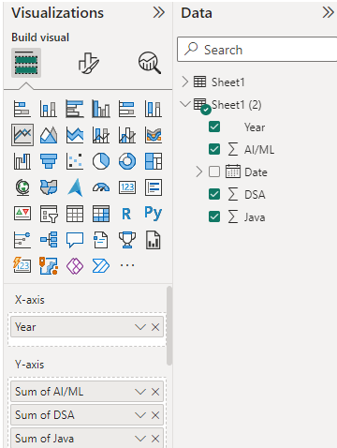
Task: Select the Power Apps visual
Action: click(75, 266)
